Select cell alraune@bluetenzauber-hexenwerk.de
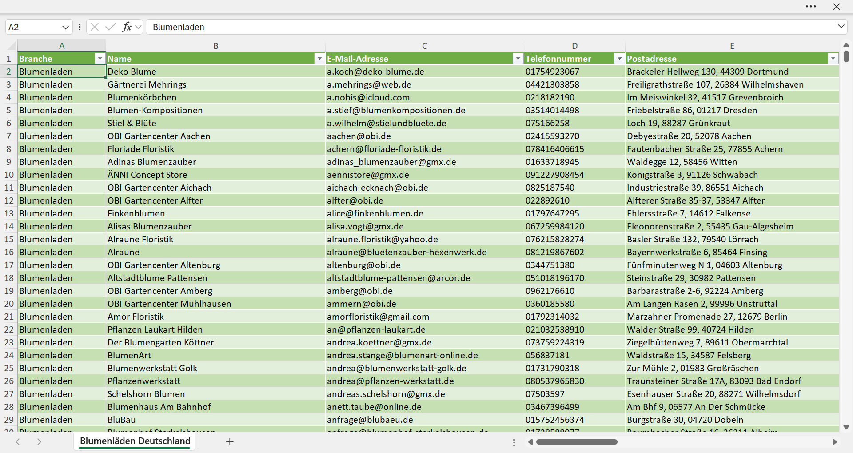 pyautogui.click(x=425, y=252)
